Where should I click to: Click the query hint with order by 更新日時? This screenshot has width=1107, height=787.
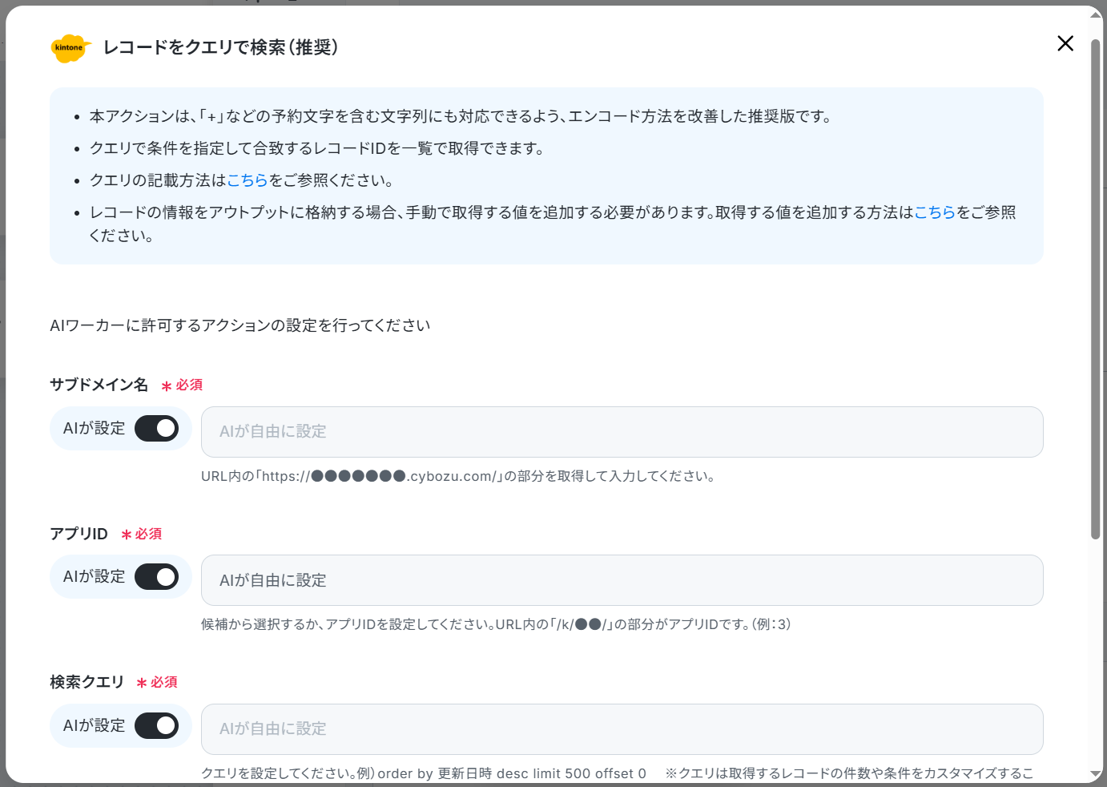tap(618, 773)
